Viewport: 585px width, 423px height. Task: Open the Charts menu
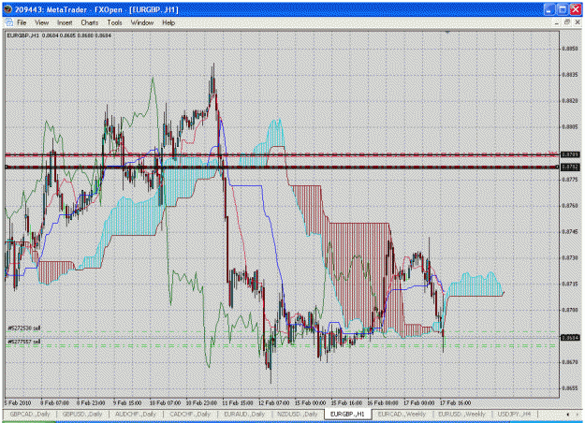[x=90, y=22]
